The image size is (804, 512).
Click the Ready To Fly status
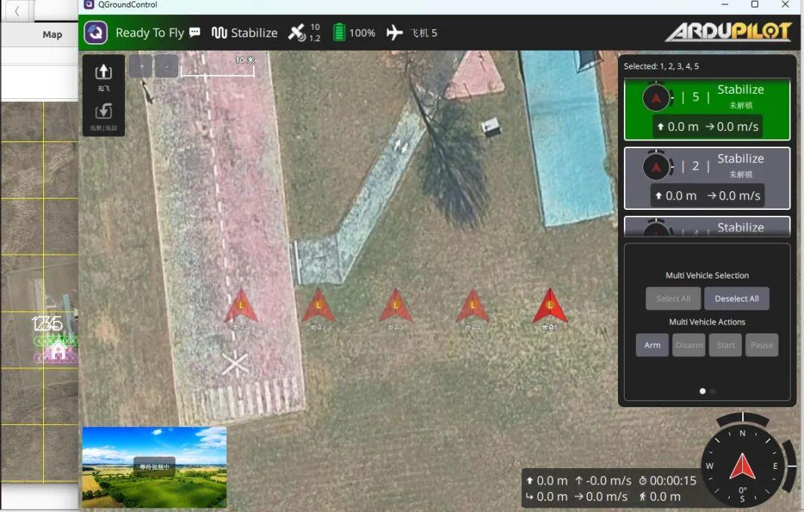tap(149, 33)
